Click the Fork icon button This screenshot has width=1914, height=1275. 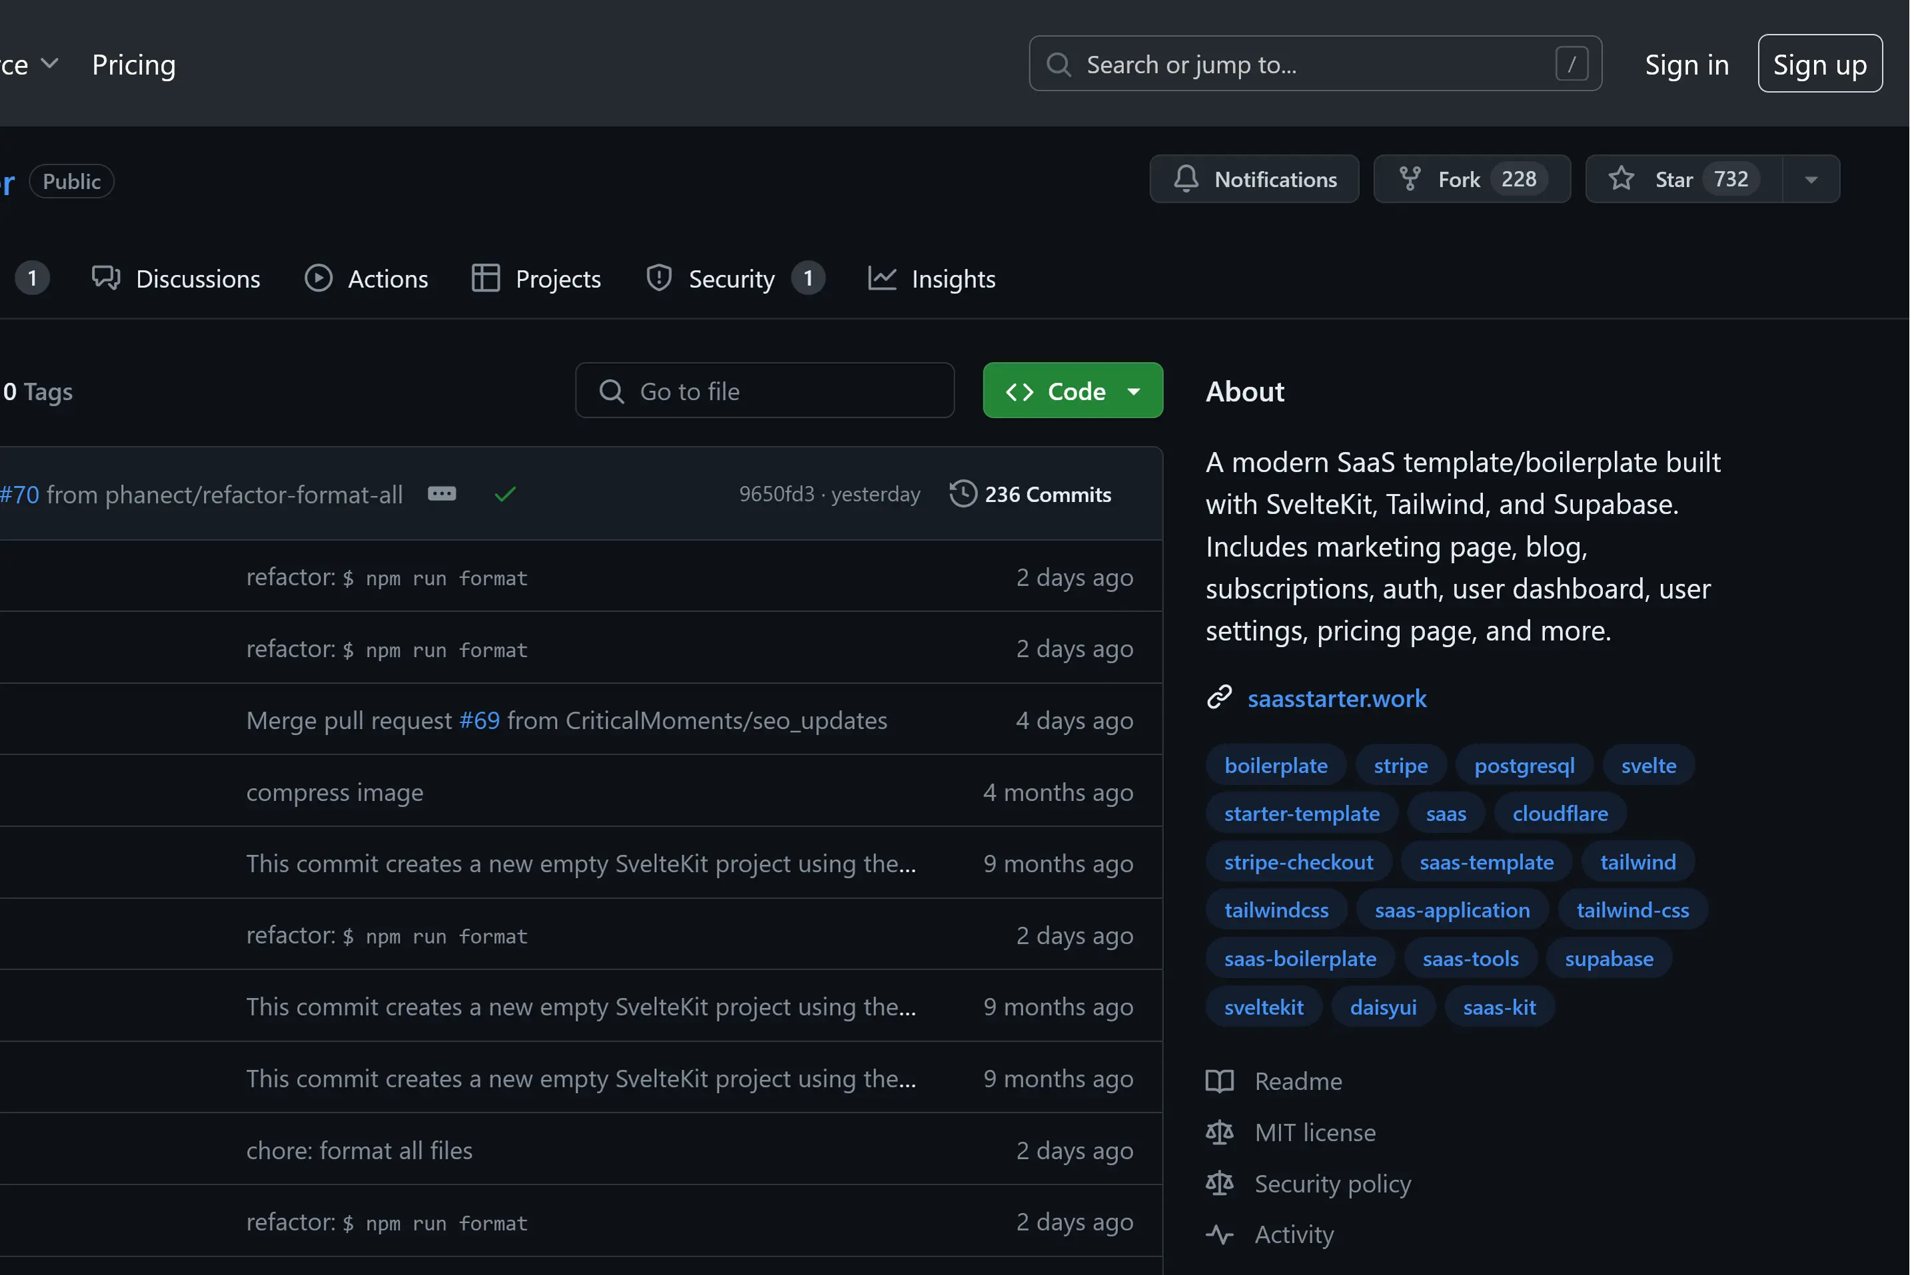[x=1409, y=179]
